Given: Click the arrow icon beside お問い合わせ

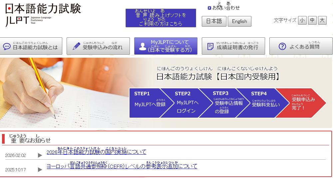Looking at the screenshot, I should pyautogui.click(x=209, y=8).
